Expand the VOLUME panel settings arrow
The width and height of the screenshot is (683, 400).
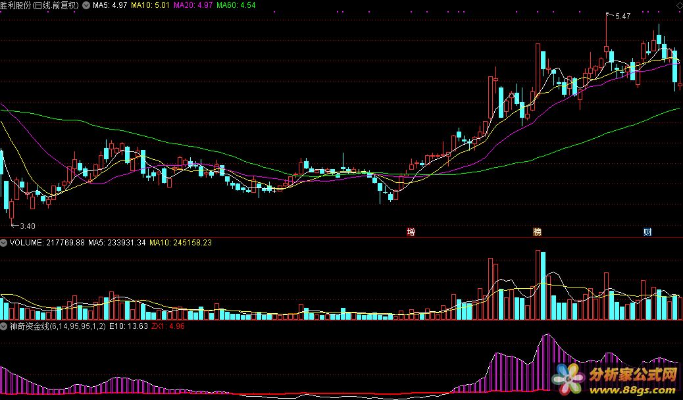click(x=4, y=243)
